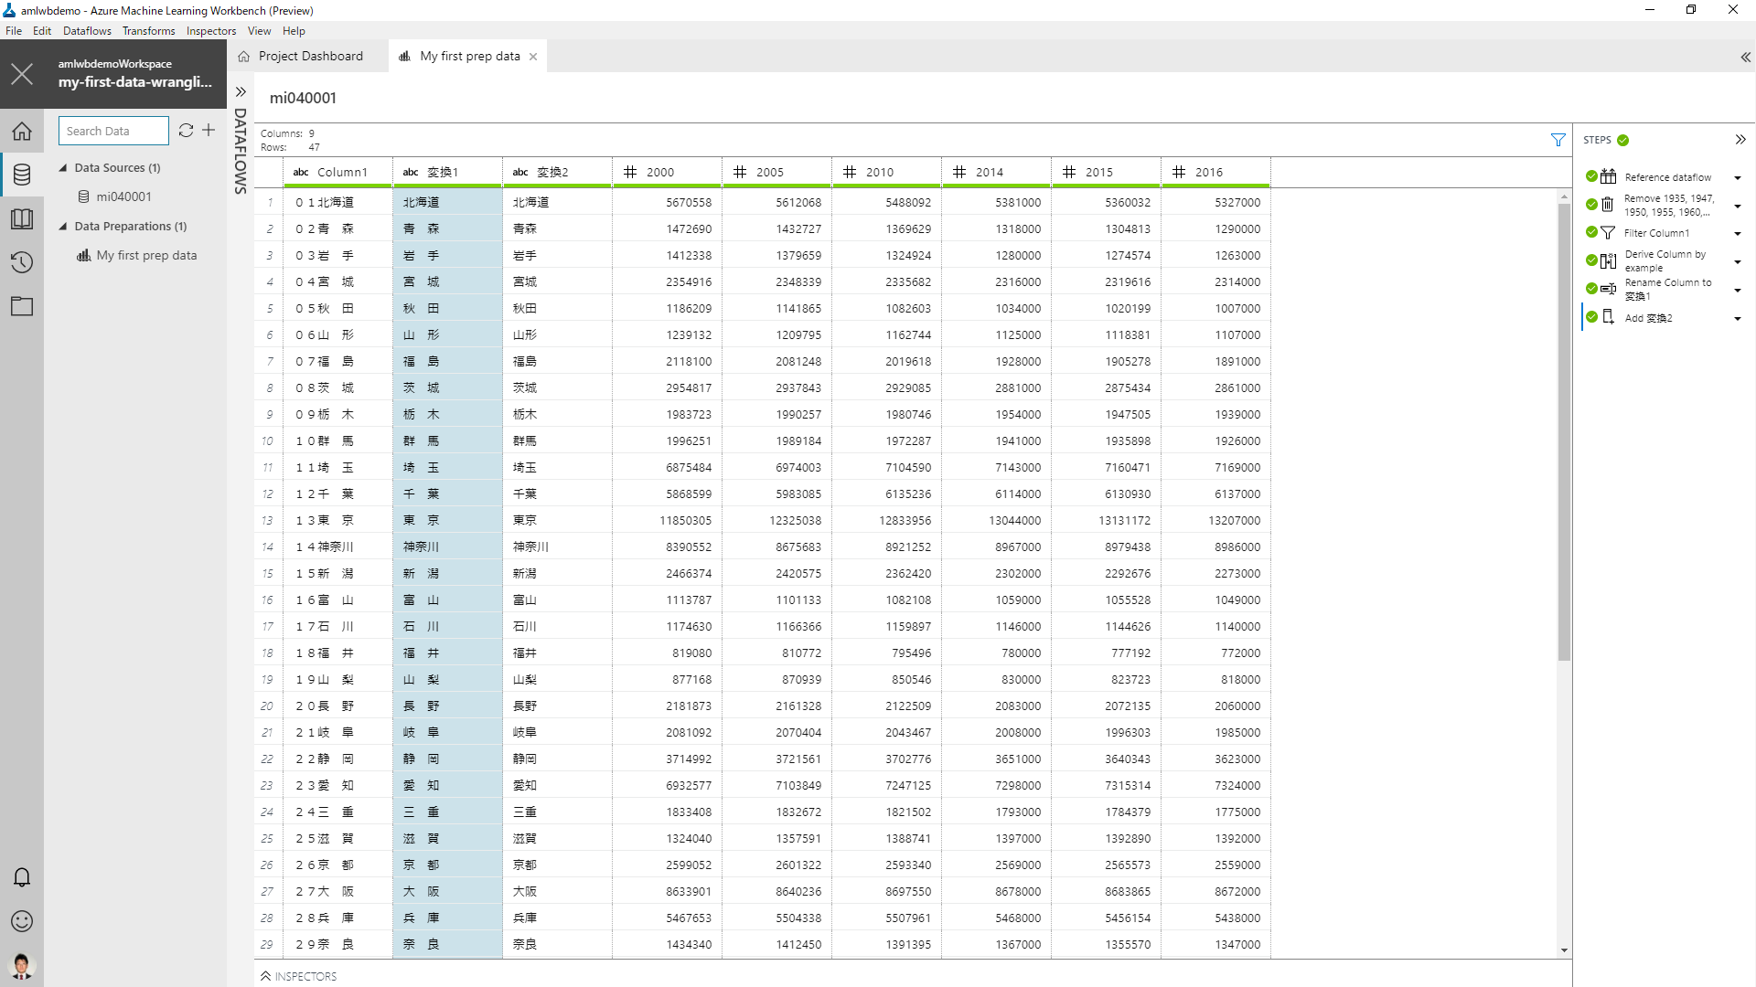Collapse the Data Preparations tree group
The width and height of the screenshot is (1756, 987).
tap(63, 226)
